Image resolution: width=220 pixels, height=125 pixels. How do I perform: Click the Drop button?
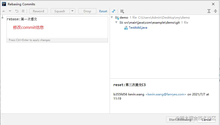pos(87,11)
